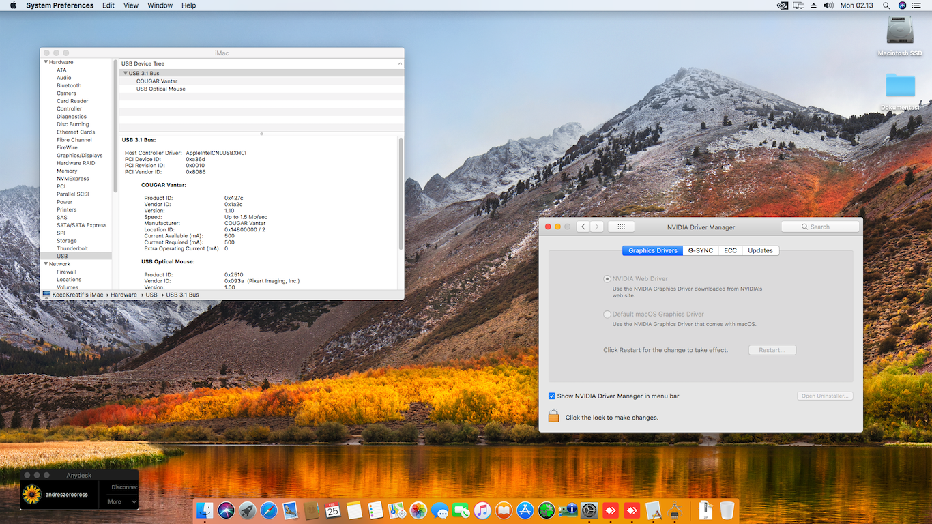Select Firewall under Network in sidebar
932x524 pixels.
[66, 272]
